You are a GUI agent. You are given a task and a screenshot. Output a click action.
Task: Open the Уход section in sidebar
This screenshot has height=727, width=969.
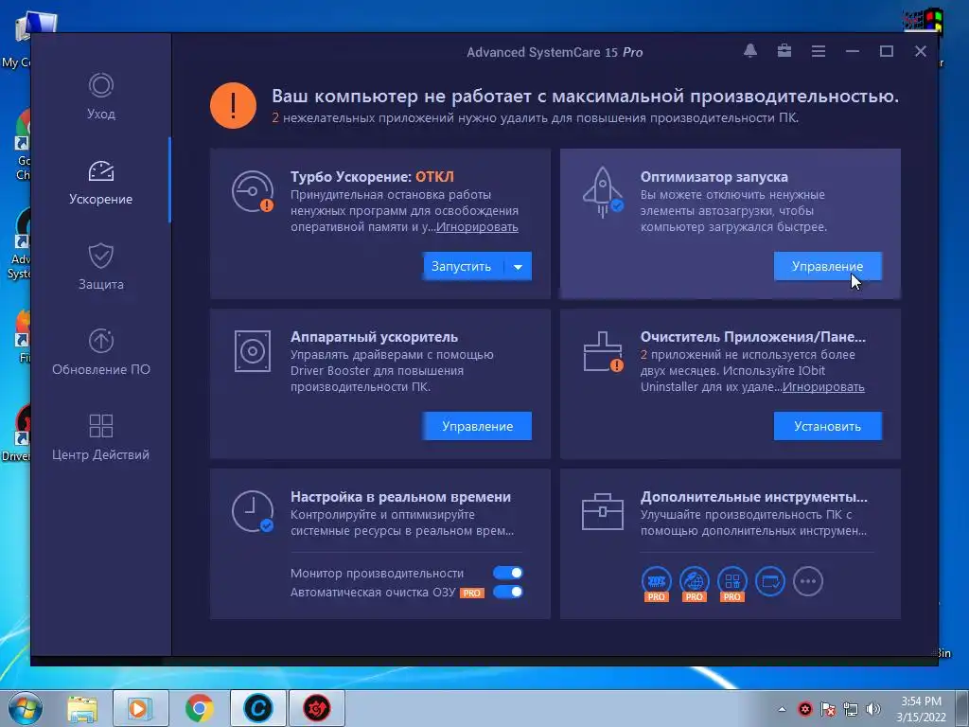(x=100, y=96)
